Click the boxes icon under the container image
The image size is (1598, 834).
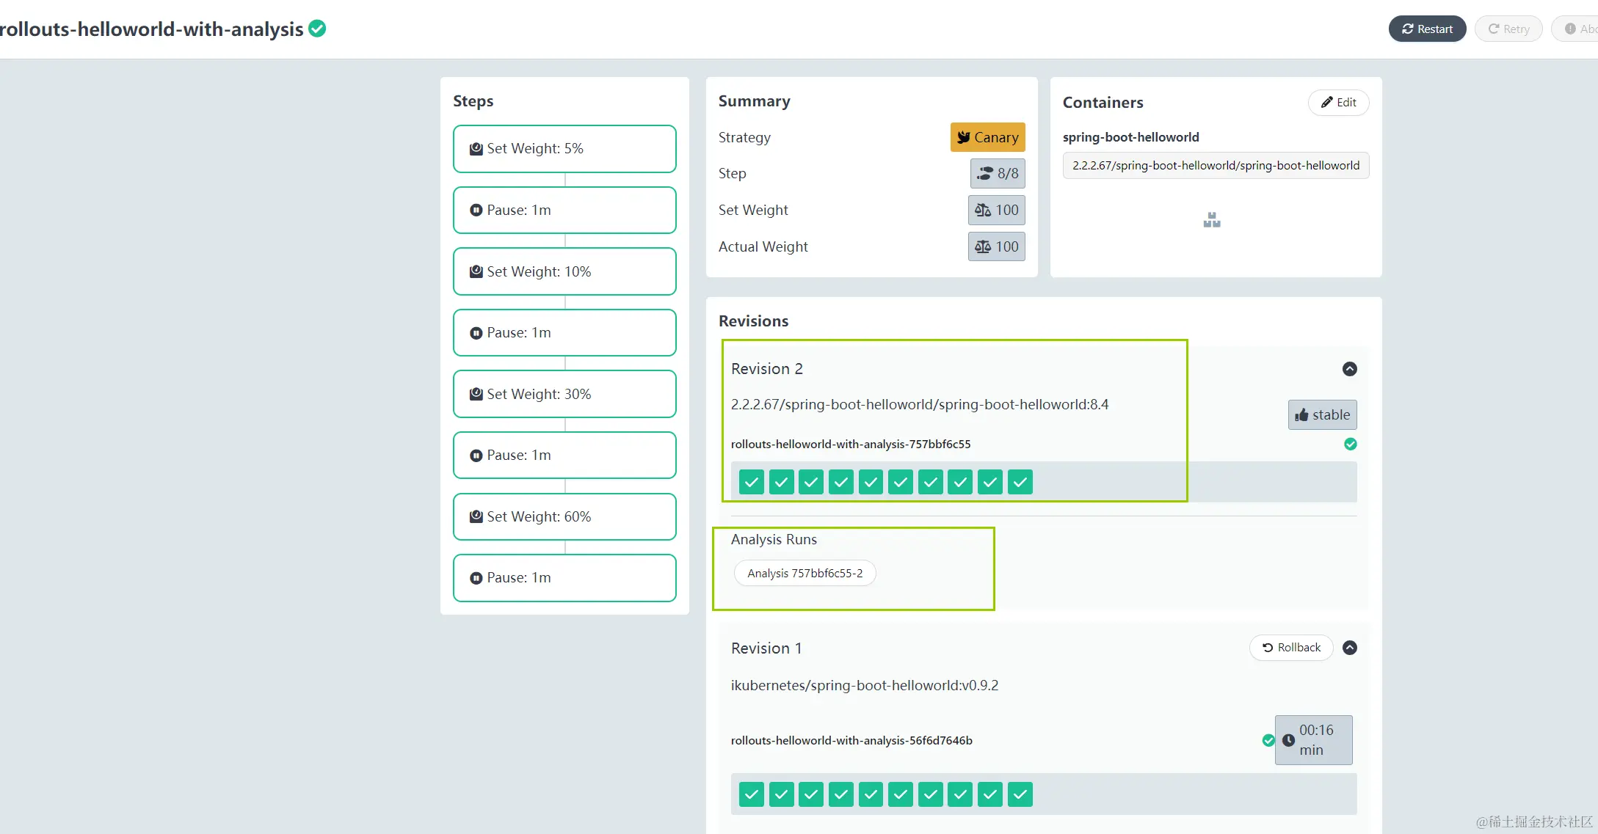coord(1212,220)
